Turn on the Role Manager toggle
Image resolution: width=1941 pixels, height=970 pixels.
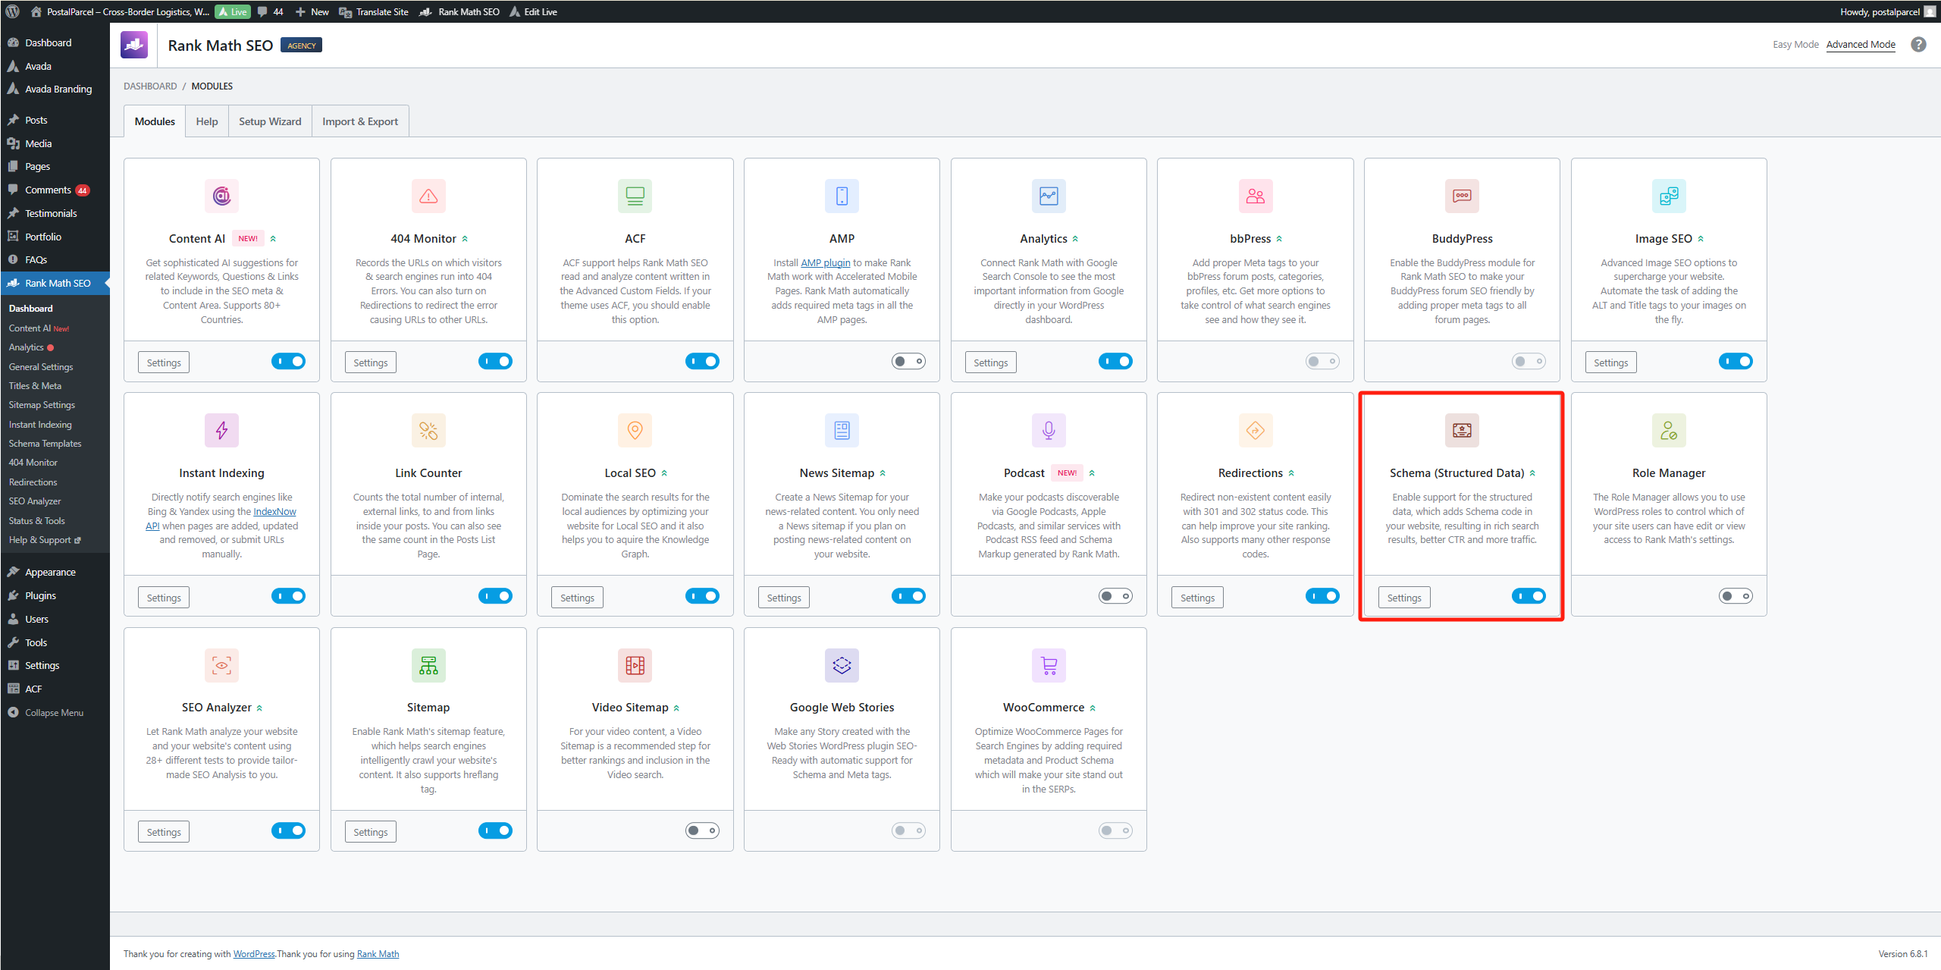coord(1735,596)
